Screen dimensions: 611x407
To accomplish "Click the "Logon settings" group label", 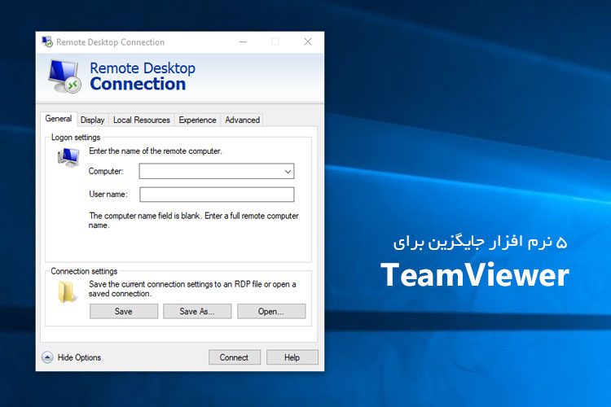I will tap(76, 138).
